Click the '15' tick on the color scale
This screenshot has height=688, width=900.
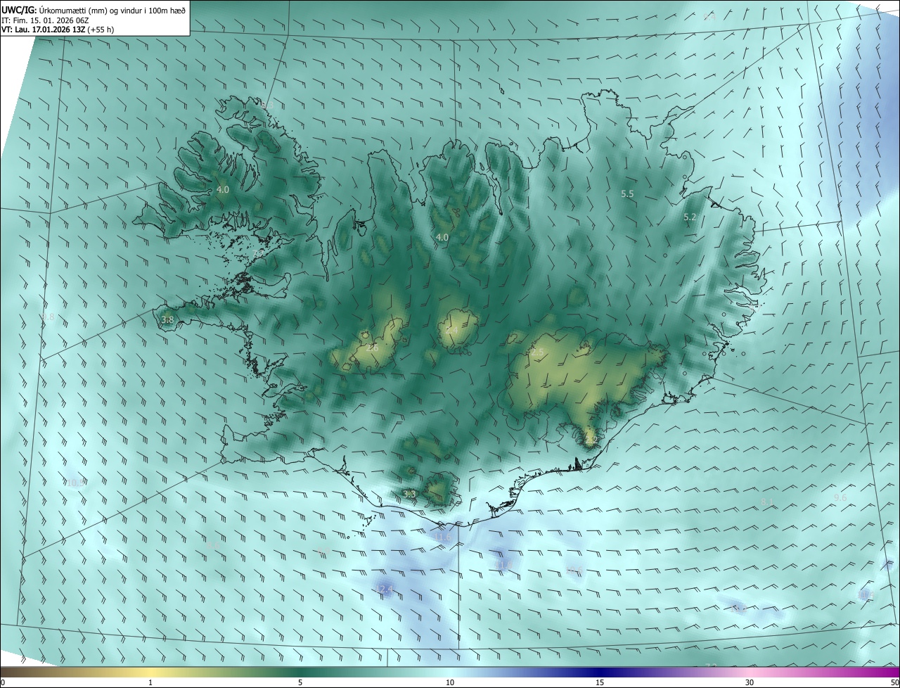(x=600, y=682)
